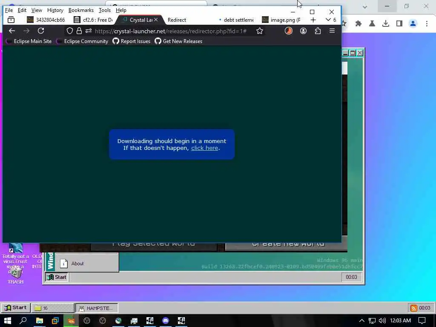Open Chrome downloads icon
Screen dimensions: 436x327
click(386, 24)
